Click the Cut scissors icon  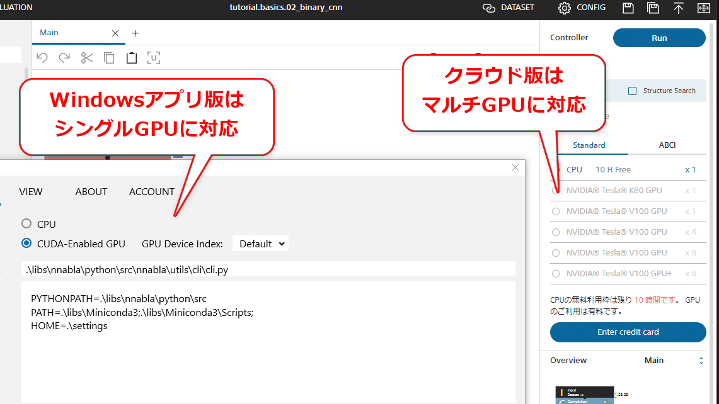pos(86,58)
